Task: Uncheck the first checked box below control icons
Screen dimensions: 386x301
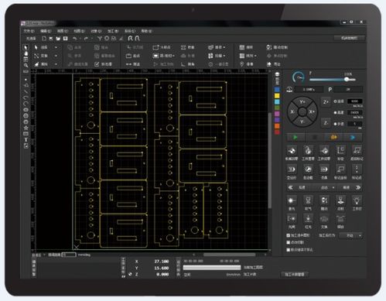Action: click(x=289, y=235)
